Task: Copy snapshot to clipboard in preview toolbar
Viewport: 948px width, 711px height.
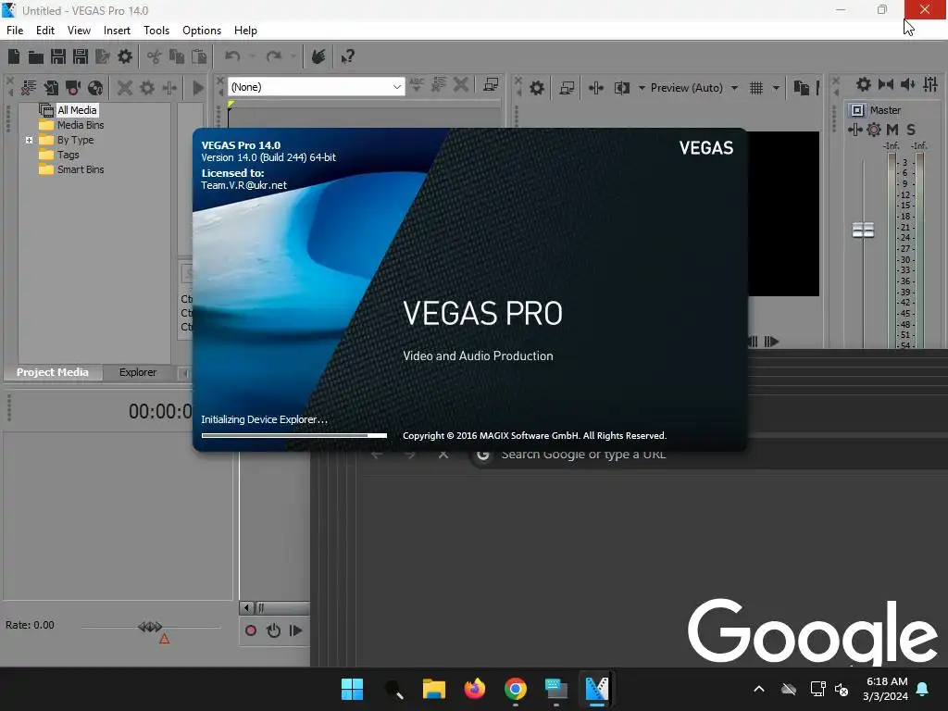Action: [x=801, y=88]
